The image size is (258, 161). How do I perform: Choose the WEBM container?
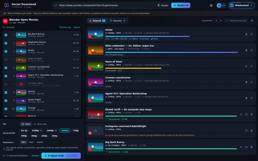coord(40,142)
